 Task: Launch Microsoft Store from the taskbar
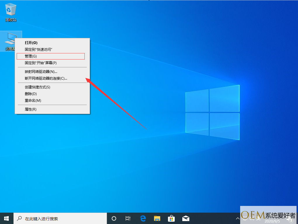171,218
